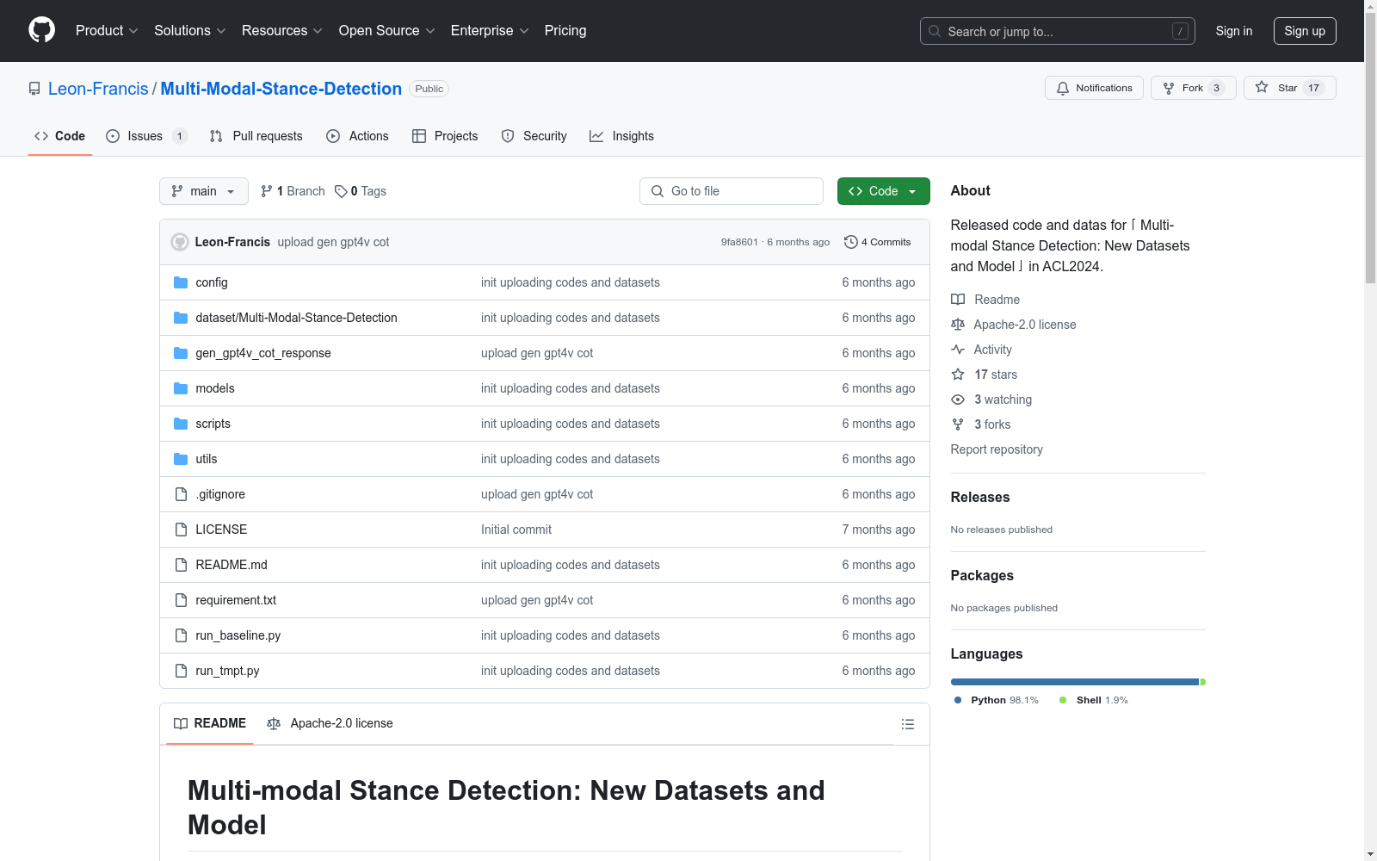Viewport: 1377px width, 861px height.
Task: Click the Activity pulse icon
Action: click(x=958, y=350)
